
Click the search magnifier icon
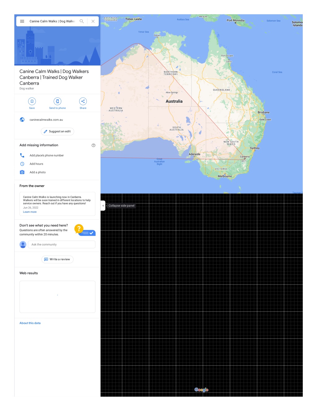pyautogui.click(x=82, y=21)
